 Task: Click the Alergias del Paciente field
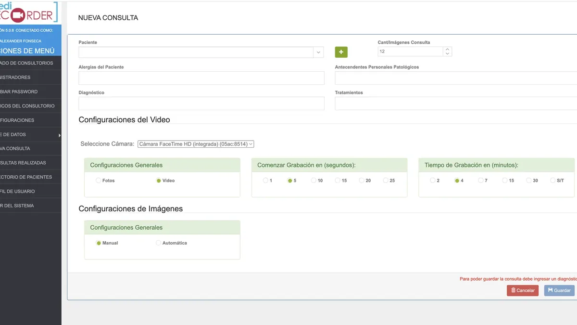(201, 78)
